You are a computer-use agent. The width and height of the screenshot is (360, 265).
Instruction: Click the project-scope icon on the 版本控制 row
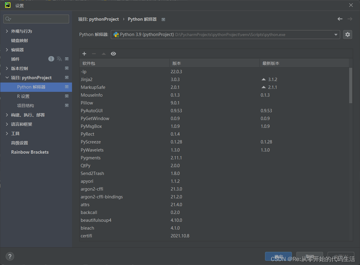67,68
